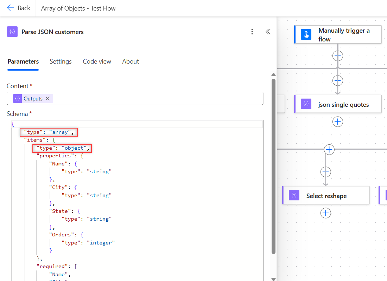Click the json single quotes action icon
Viewport: 387px width, 281px height.
pos(306,104)
